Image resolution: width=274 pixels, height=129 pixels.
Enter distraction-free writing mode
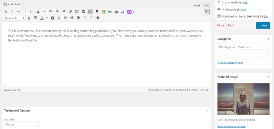207,12
